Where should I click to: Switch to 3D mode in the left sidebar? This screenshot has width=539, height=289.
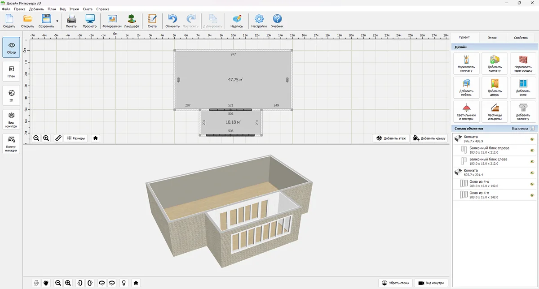[11, 96]
